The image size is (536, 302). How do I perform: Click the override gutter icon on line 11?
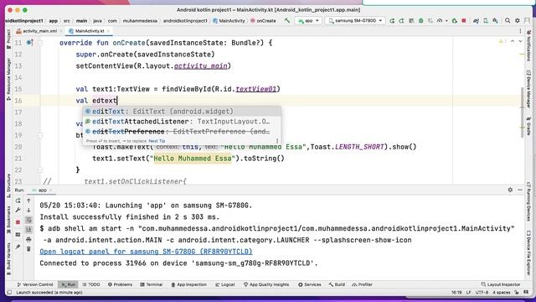(x=30, y=43)
